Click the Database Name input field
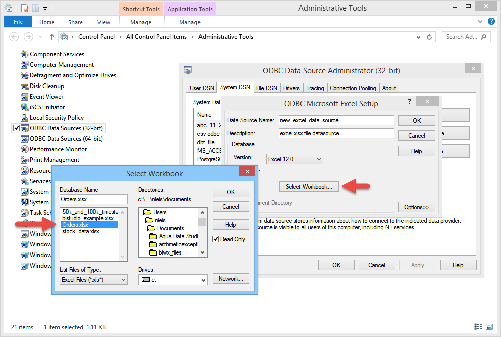 93,199
